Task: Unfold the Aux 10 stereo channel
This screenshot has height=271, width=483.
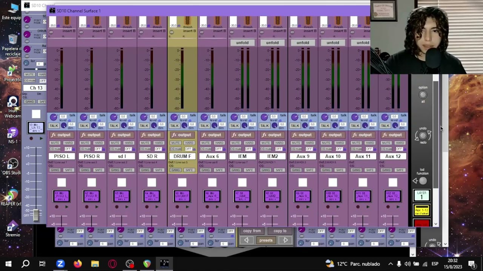Action: click(333, 43)
